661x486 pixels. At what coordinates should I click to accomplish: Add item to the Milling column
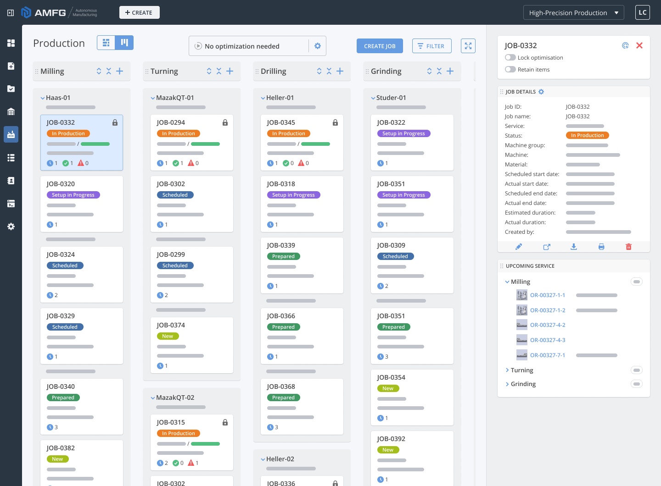click(x=120, y=71)
